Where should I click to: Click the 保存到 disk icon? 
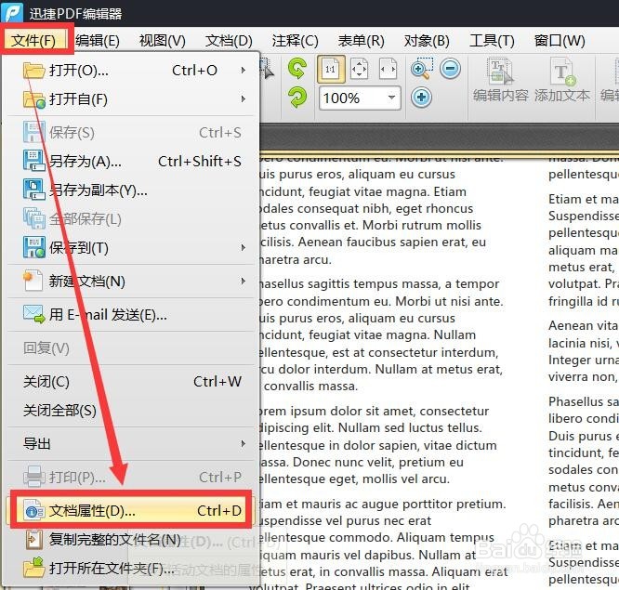(x=34, y=247)
